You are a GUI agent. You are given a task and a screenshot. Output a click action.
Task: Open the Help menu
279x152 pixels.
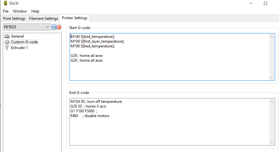point(35,11)
